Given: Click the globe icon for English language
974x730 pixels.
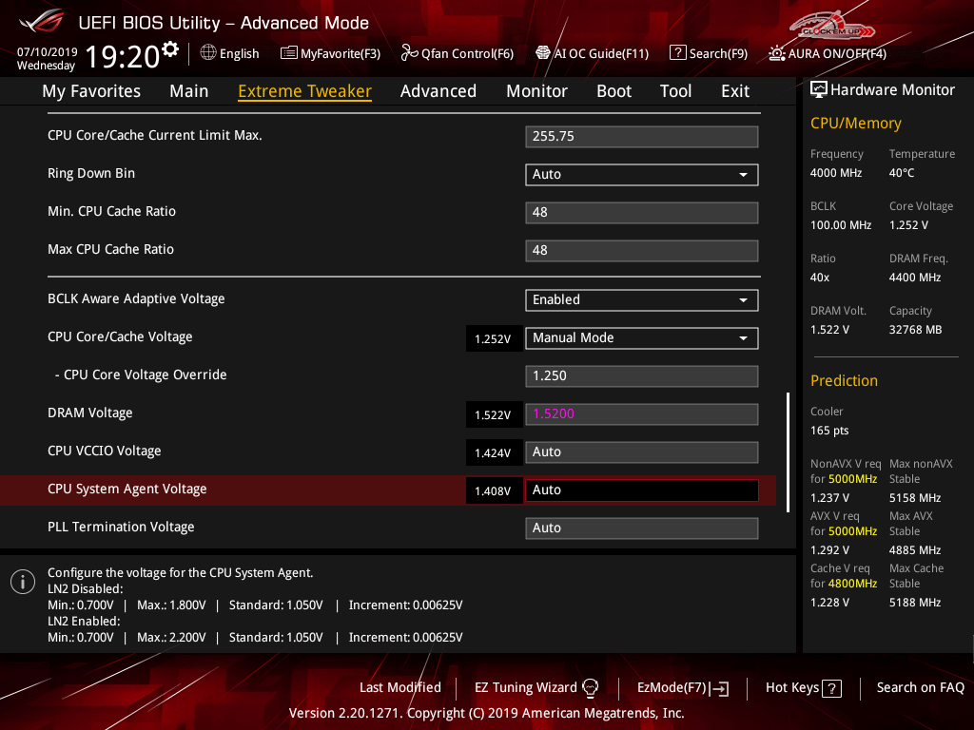Looking at the screenshot, I should [207, 53].
